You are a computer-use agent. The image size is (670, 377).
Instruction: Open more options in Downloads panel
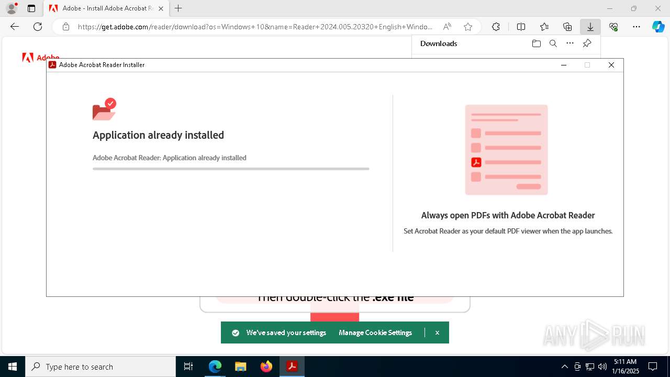570,43
